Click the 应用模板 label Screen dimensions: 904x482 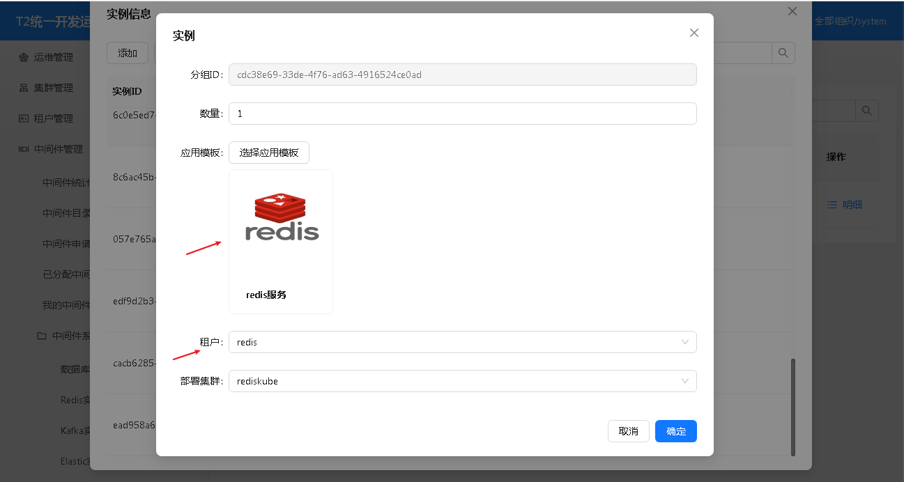(201, 153)
